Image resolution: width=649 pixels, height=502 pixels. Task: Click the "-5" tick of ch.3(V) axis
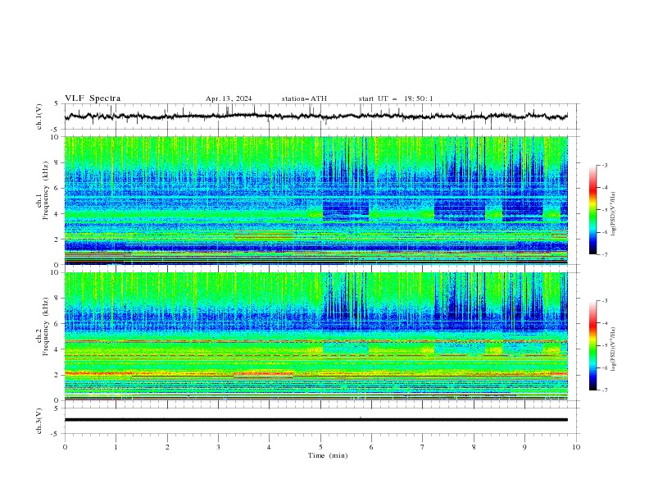click(56, 434)
